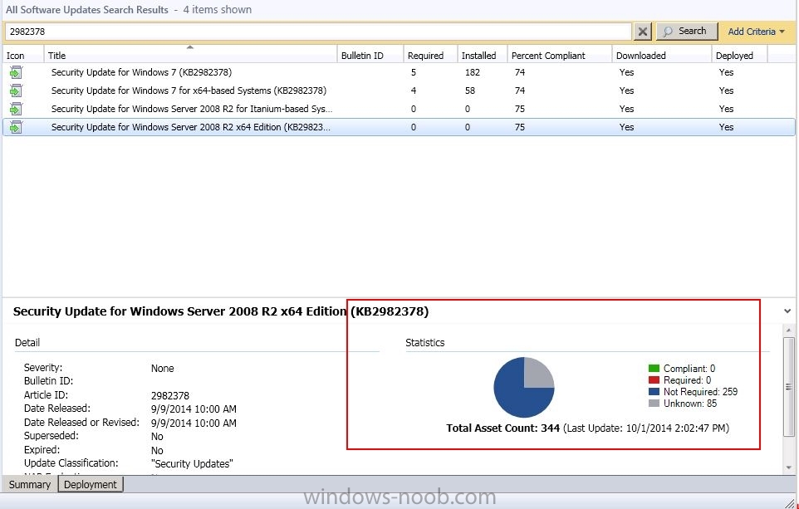Click the statistics pie chart
The image size is (799, 509).
[x=524, y=387]
